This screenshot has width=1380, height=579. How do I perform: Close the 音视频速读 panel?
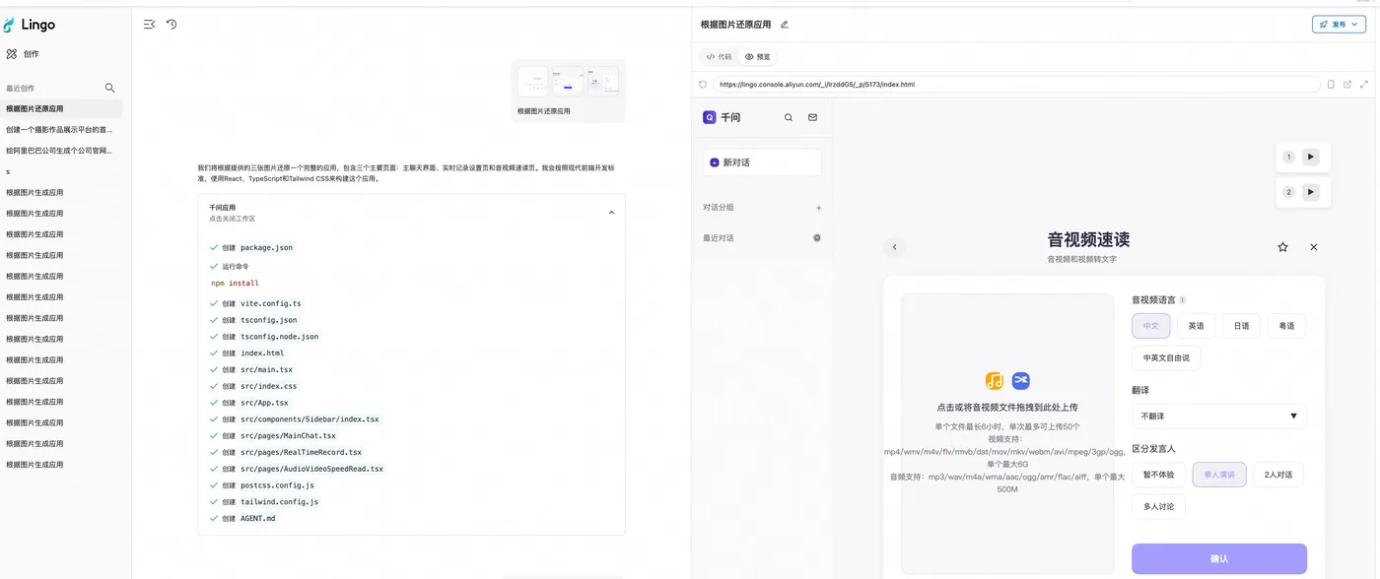[x=1313, y=247]
